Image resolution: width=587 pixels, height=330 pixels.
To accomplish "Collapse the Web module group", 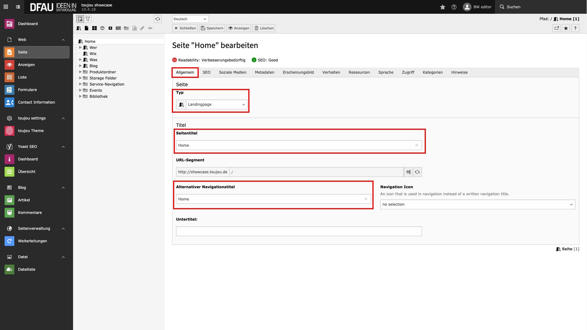I will coord(63,40).
